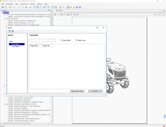Click the blue help icon in main toolbar

(x=80, y=7)
